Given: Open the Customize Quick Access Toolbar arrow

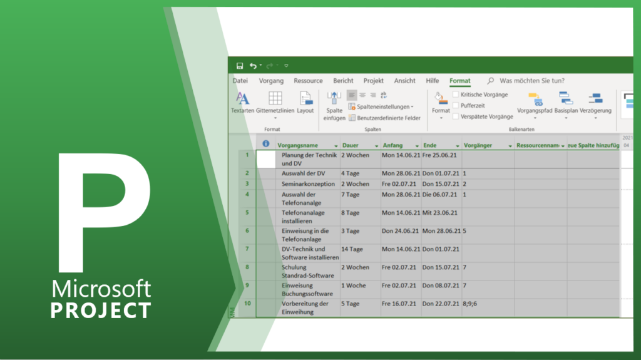Looking at the screenshot, I should click(x=286, y=66).
